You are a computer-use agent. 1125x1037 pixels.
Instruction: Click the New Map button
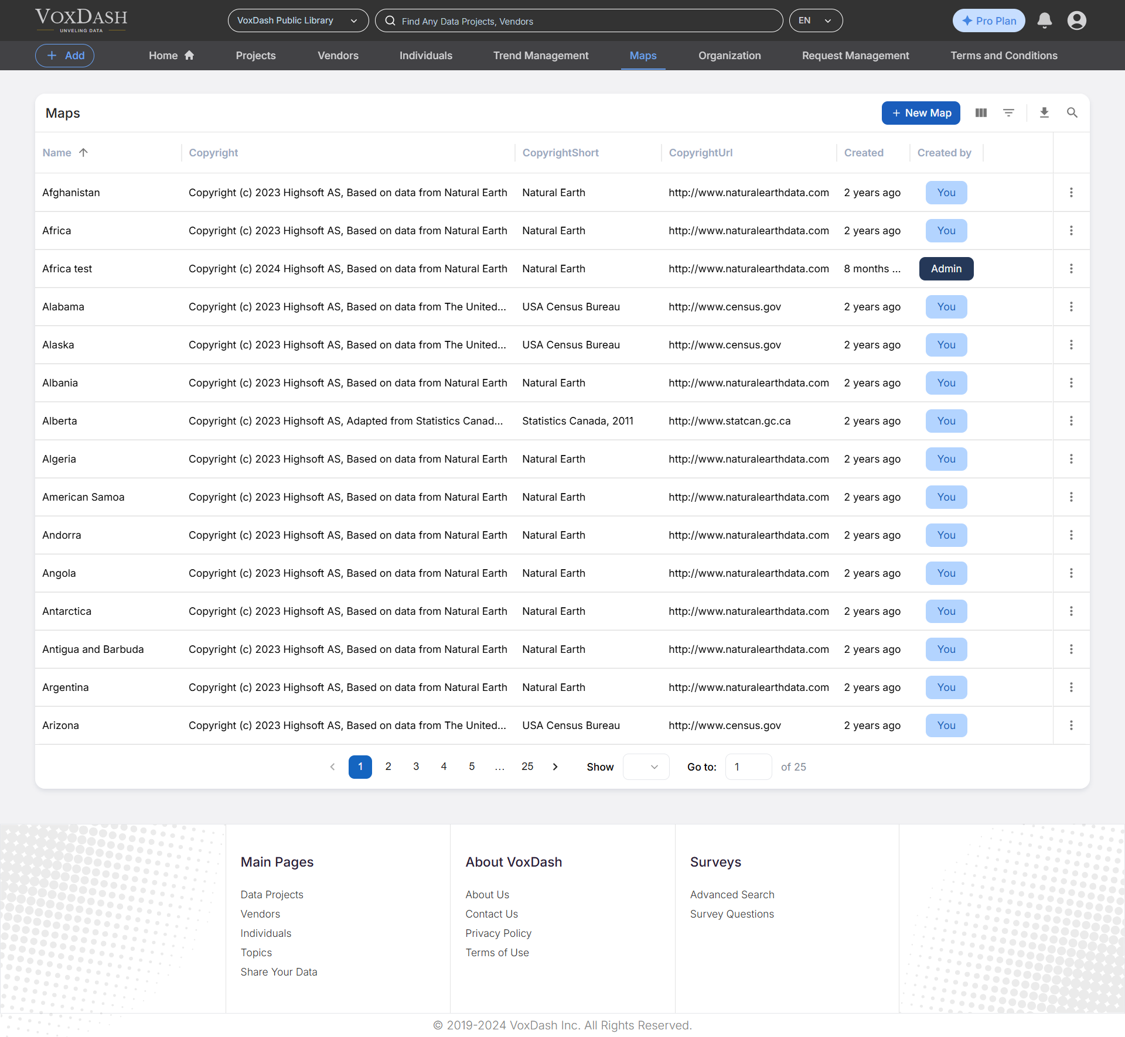[921, 113]
